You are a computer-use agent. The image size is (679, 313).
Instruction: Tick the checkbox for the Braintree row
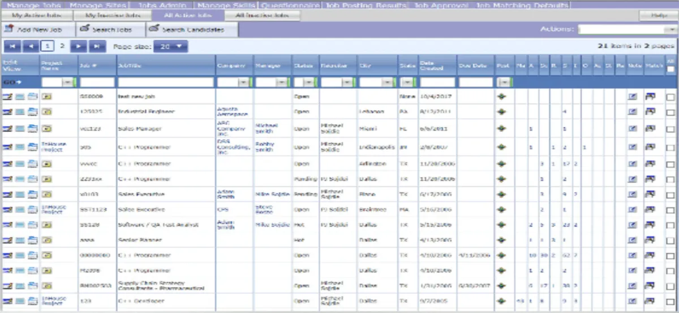671,210
